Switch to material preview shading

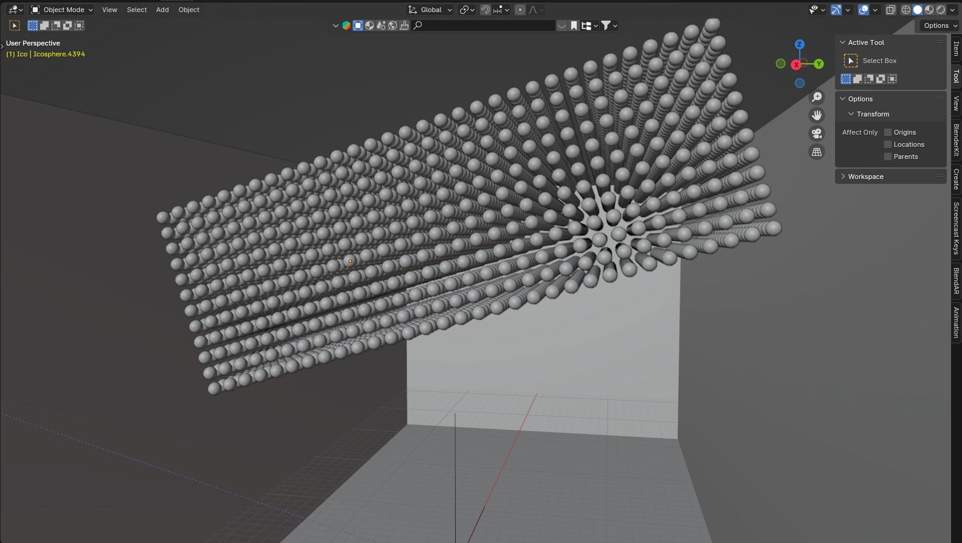929,10
